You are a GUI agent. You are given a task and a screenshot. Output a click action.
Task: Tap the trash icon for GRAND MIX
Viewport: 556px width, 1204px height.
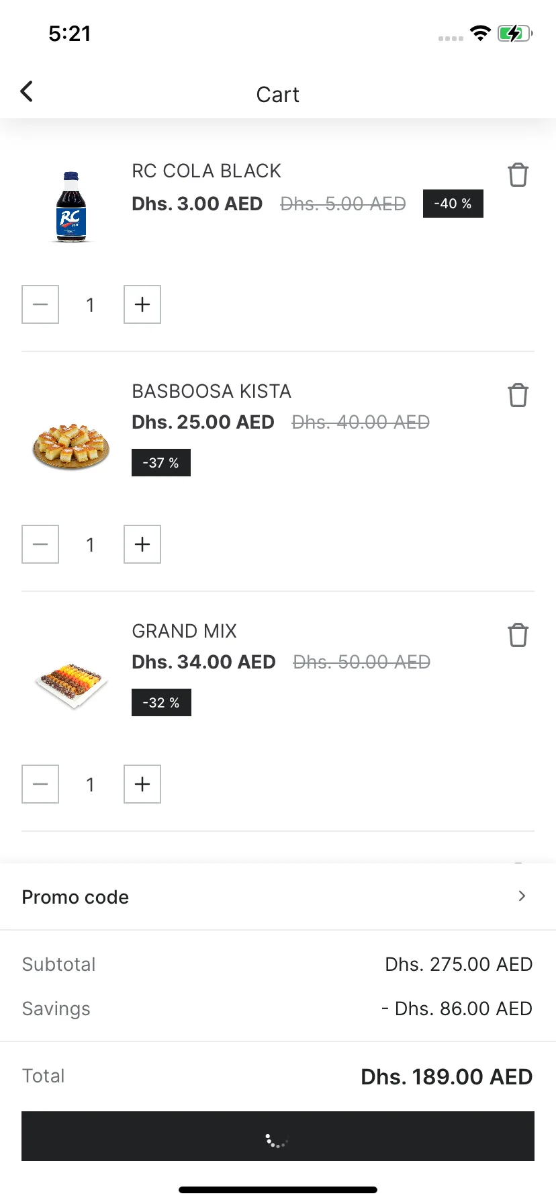tap(518, 635)
